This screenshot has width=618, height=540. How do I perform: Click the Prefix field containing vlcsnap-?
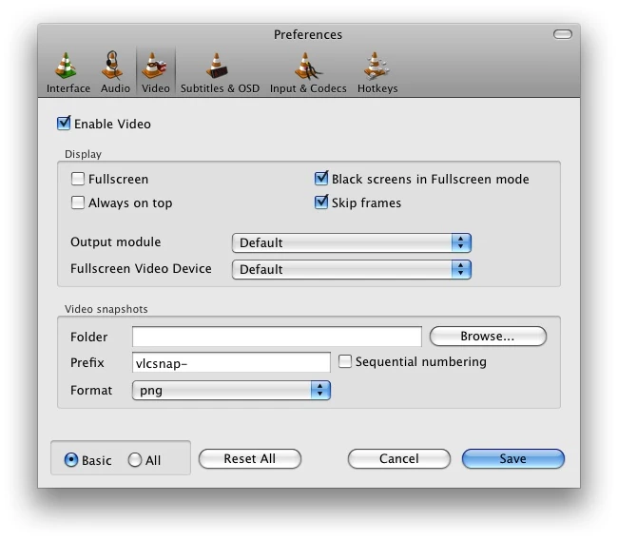[x=231, y=362]
